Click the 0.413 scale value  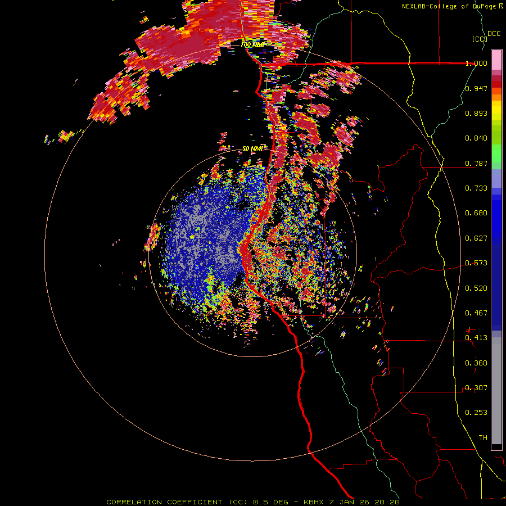[x=476, y=338]
